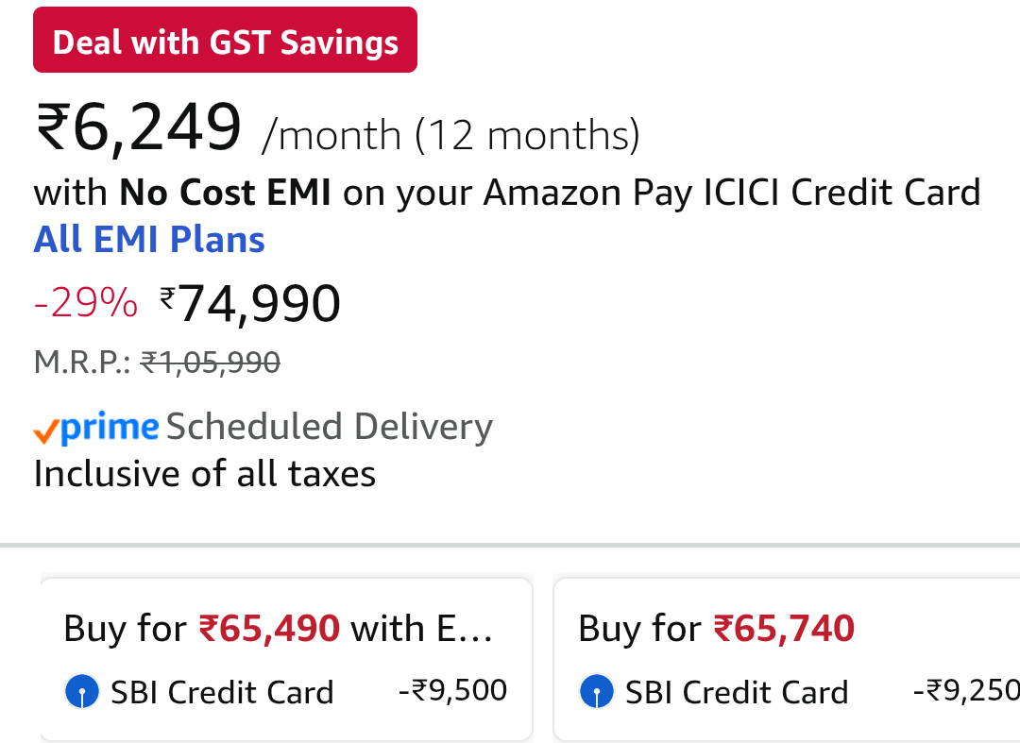The image size is (1020, 743).
Task: Click the No Cost EMI text
Action: coord(225,194)
